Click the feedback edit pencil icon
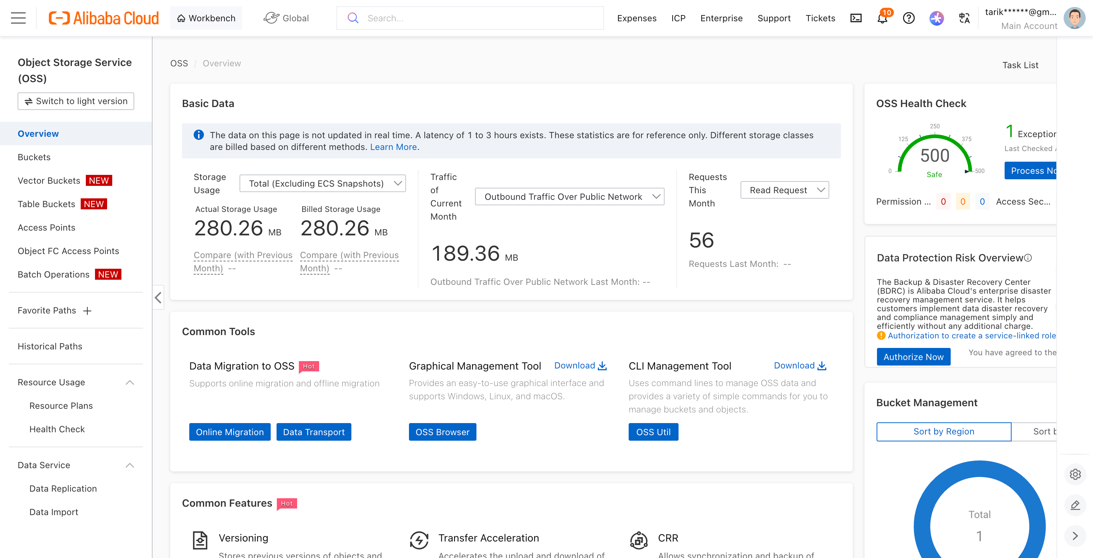 point(1075,505)
